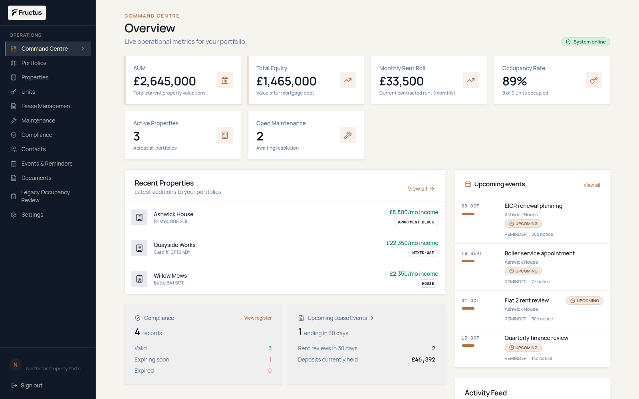The width and height of the screenshot is (639, 399).
Task: Click Ashwick House under Boiler service appointment
Action: [521, 262]
